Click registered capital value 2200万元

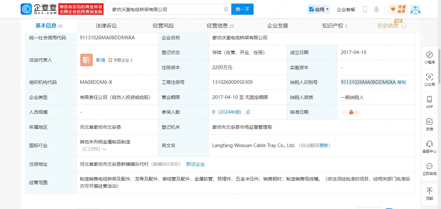pyautogui.click(x=222, y=67)
